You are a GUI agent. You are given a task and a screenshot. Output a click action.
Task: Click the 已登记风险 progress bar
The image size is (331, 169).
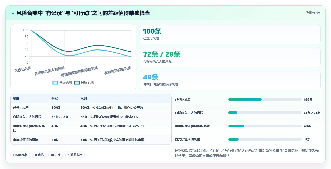point(265,100)
